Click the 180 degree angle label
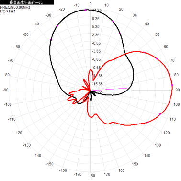This screenshot has width=181, height=181. (92, 176)
